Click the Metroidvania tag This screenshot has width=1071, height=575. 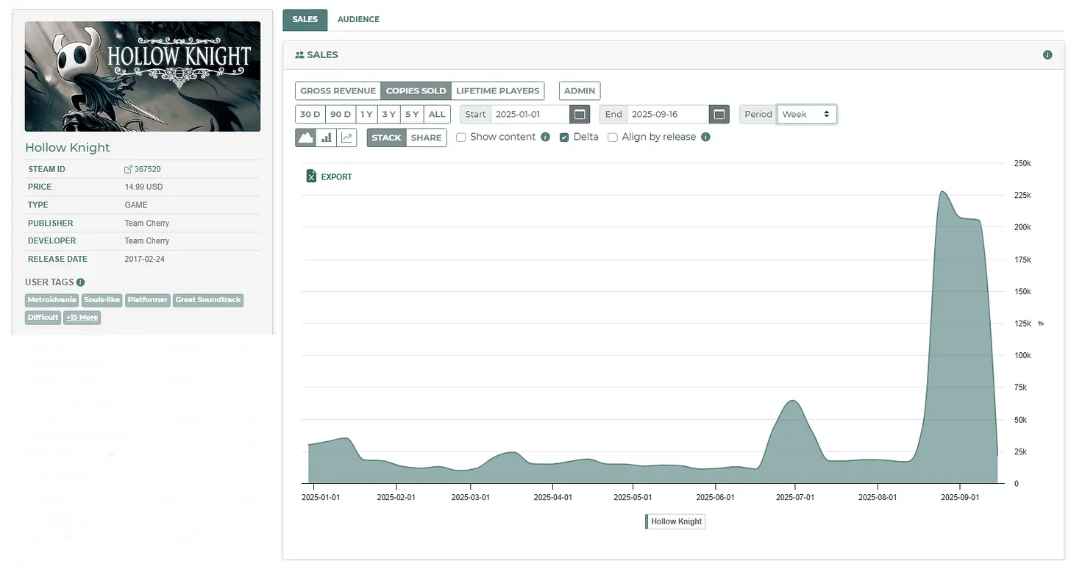(x=51, y=300)
